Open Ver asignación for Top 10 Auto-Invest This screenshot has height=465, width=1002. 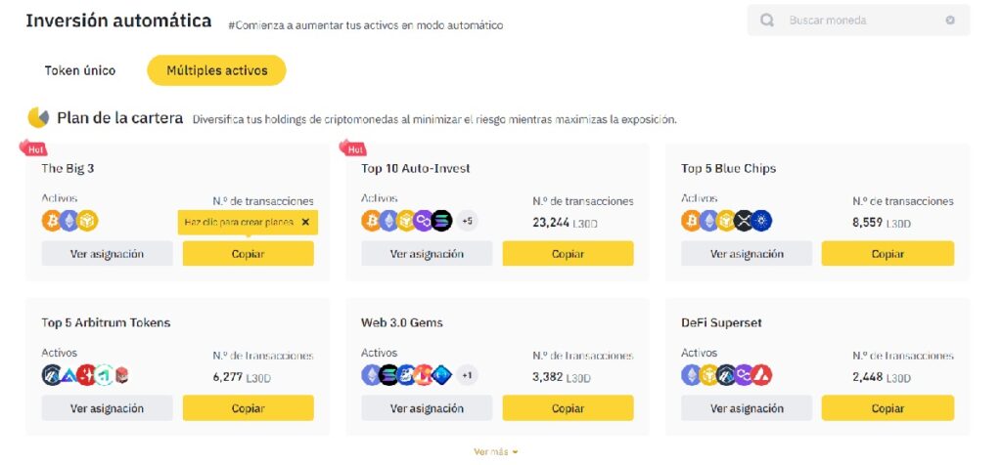click(x=427, y=254)
